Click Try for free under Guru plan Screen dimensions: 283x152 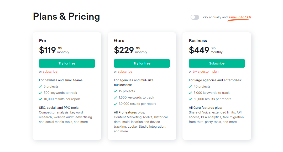point(142,63)
